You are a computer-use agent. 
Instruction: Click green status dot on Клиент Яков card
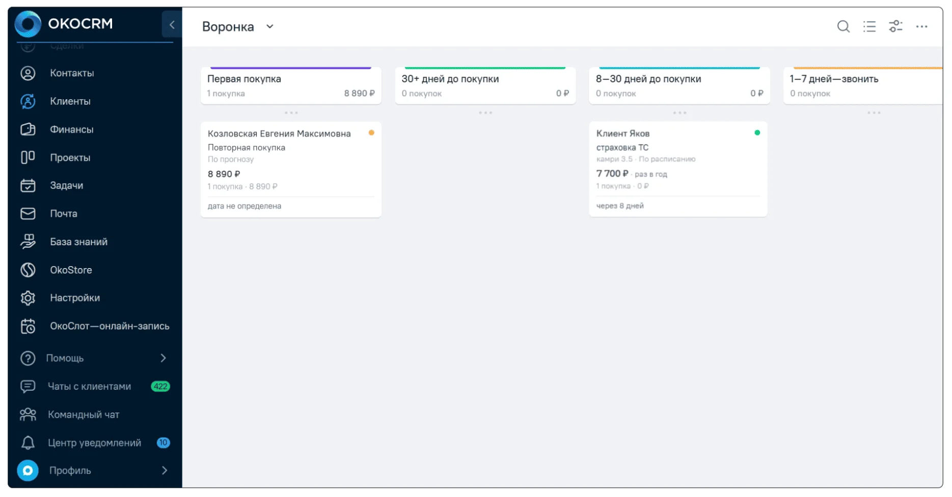[757, 133]
